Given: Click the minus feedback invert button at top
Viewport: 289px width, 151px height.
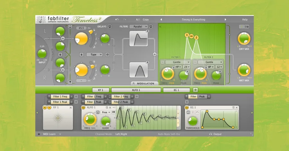Looking at the screenshot, I should click(x=70, y=27).
